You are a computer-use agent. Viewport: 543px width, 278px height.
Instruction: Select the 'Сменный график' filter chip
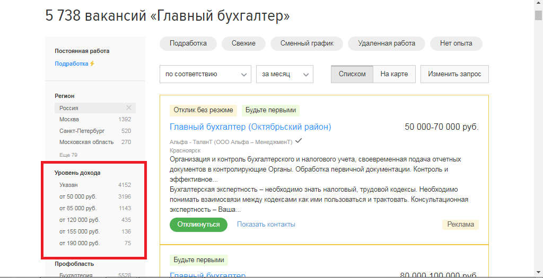tap(307, 43)
